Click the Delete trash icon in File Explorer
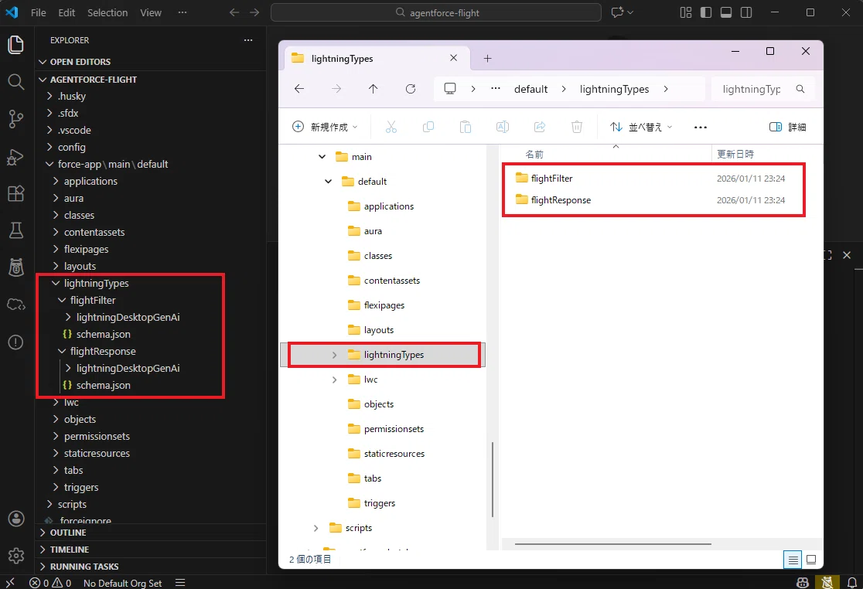Screen dimensions: 863x589 coord(577,127)
